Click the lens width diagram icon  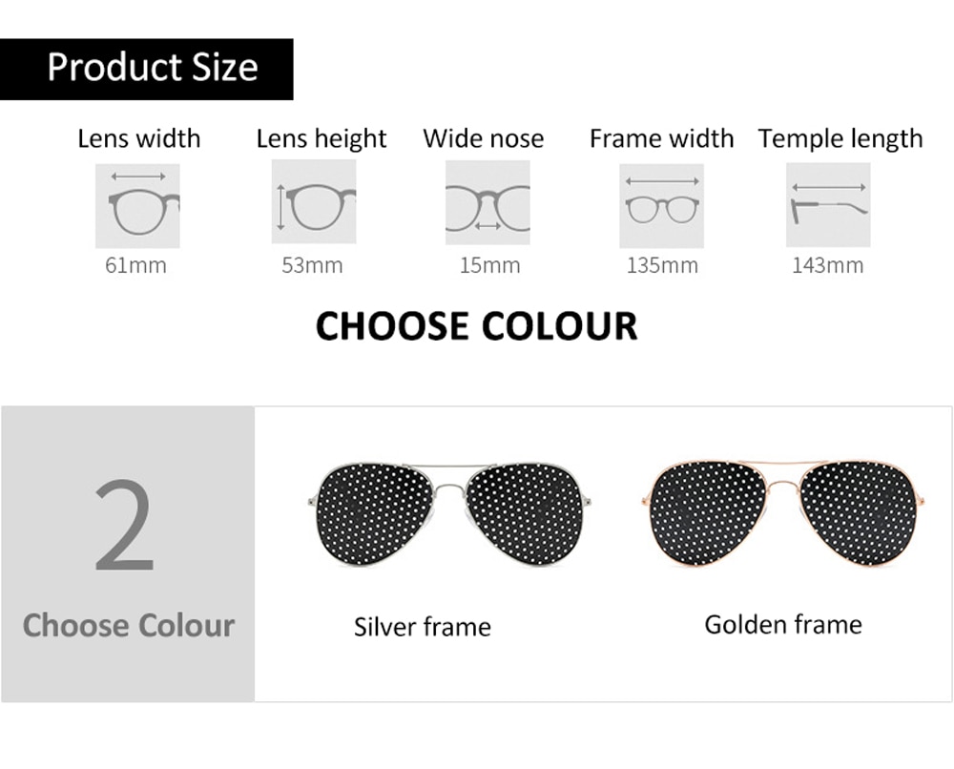point(137,206)
